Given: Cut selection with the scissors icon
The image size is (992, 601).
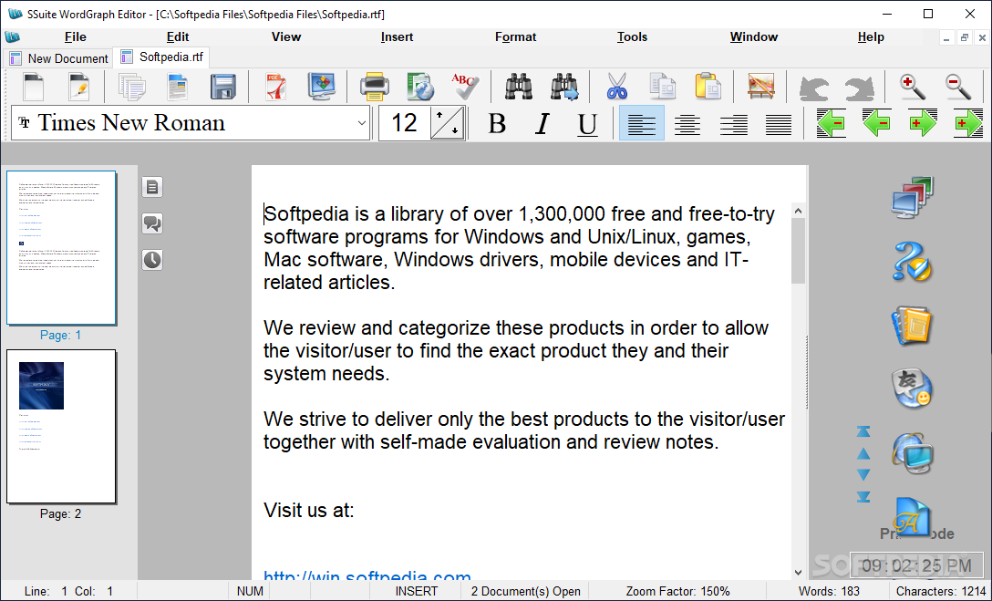Looking at the screenshot, I should (617, 87).
